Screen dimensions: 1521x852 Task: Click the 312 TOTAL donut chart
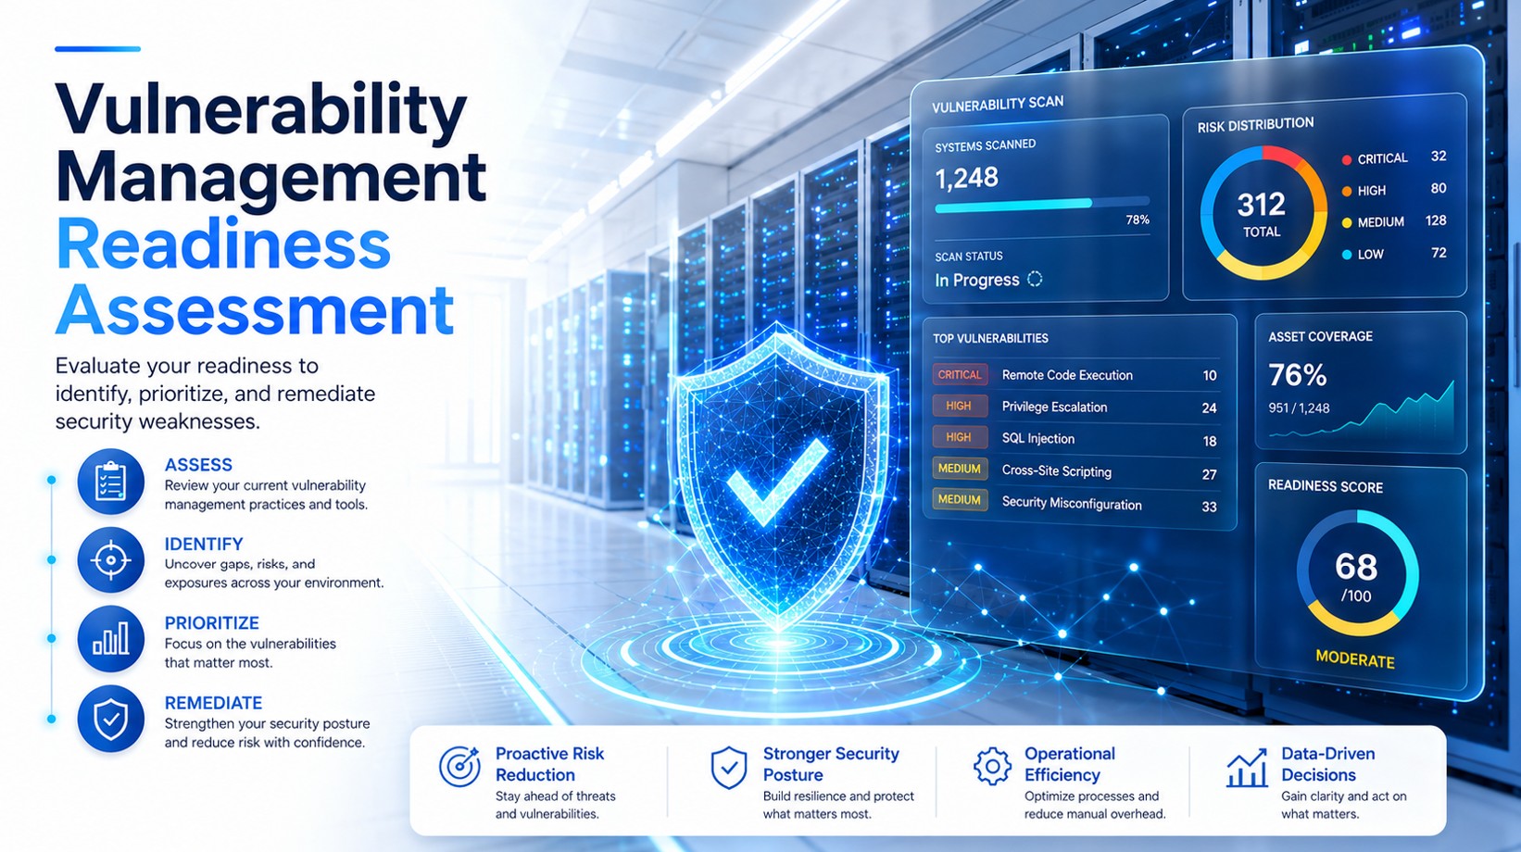coord(1263,213)
